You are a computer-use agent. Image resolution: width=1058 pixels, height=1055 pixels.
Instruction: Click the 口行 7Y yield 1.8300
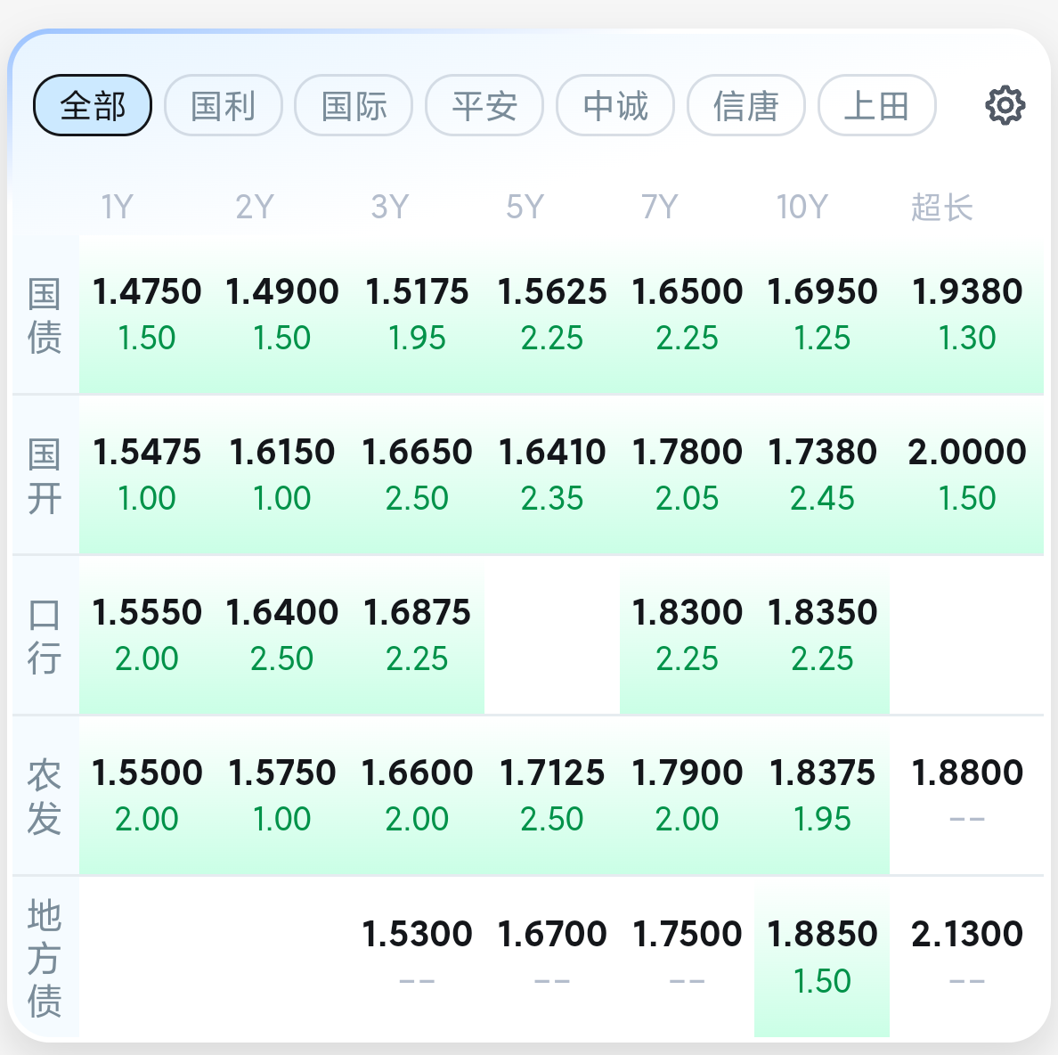(687, 613)
